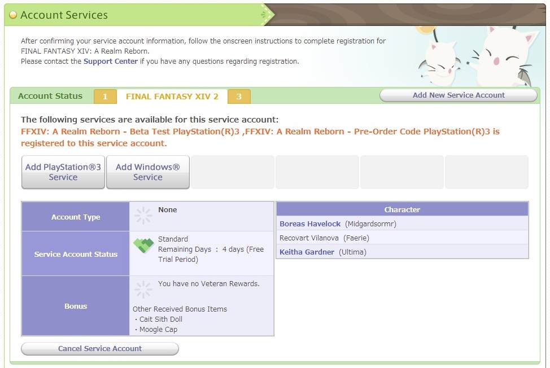Click the orange registered services notice
The height and width of the screenshot is (368, 550).
(260, 137)
